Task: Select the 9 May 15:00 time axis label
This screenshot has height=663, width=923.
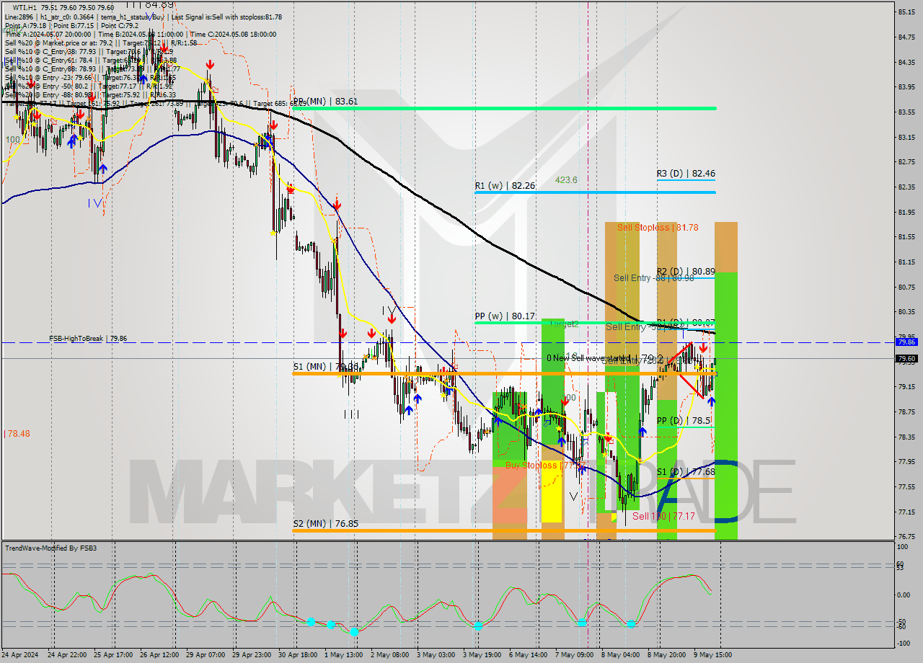Action: (x=712, y=655)
